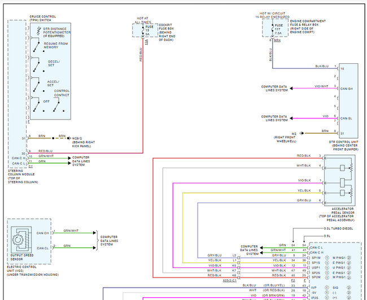
Task: Select the 'X25/2-C1' connector label
Action: pos(230,280)
